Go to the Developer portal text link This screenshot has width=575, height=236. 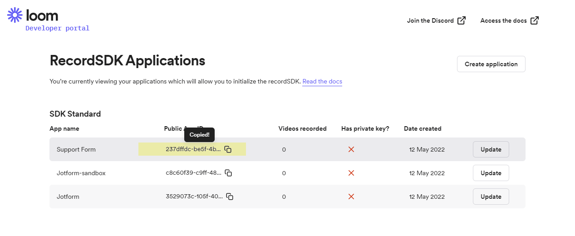coord(57,28)
